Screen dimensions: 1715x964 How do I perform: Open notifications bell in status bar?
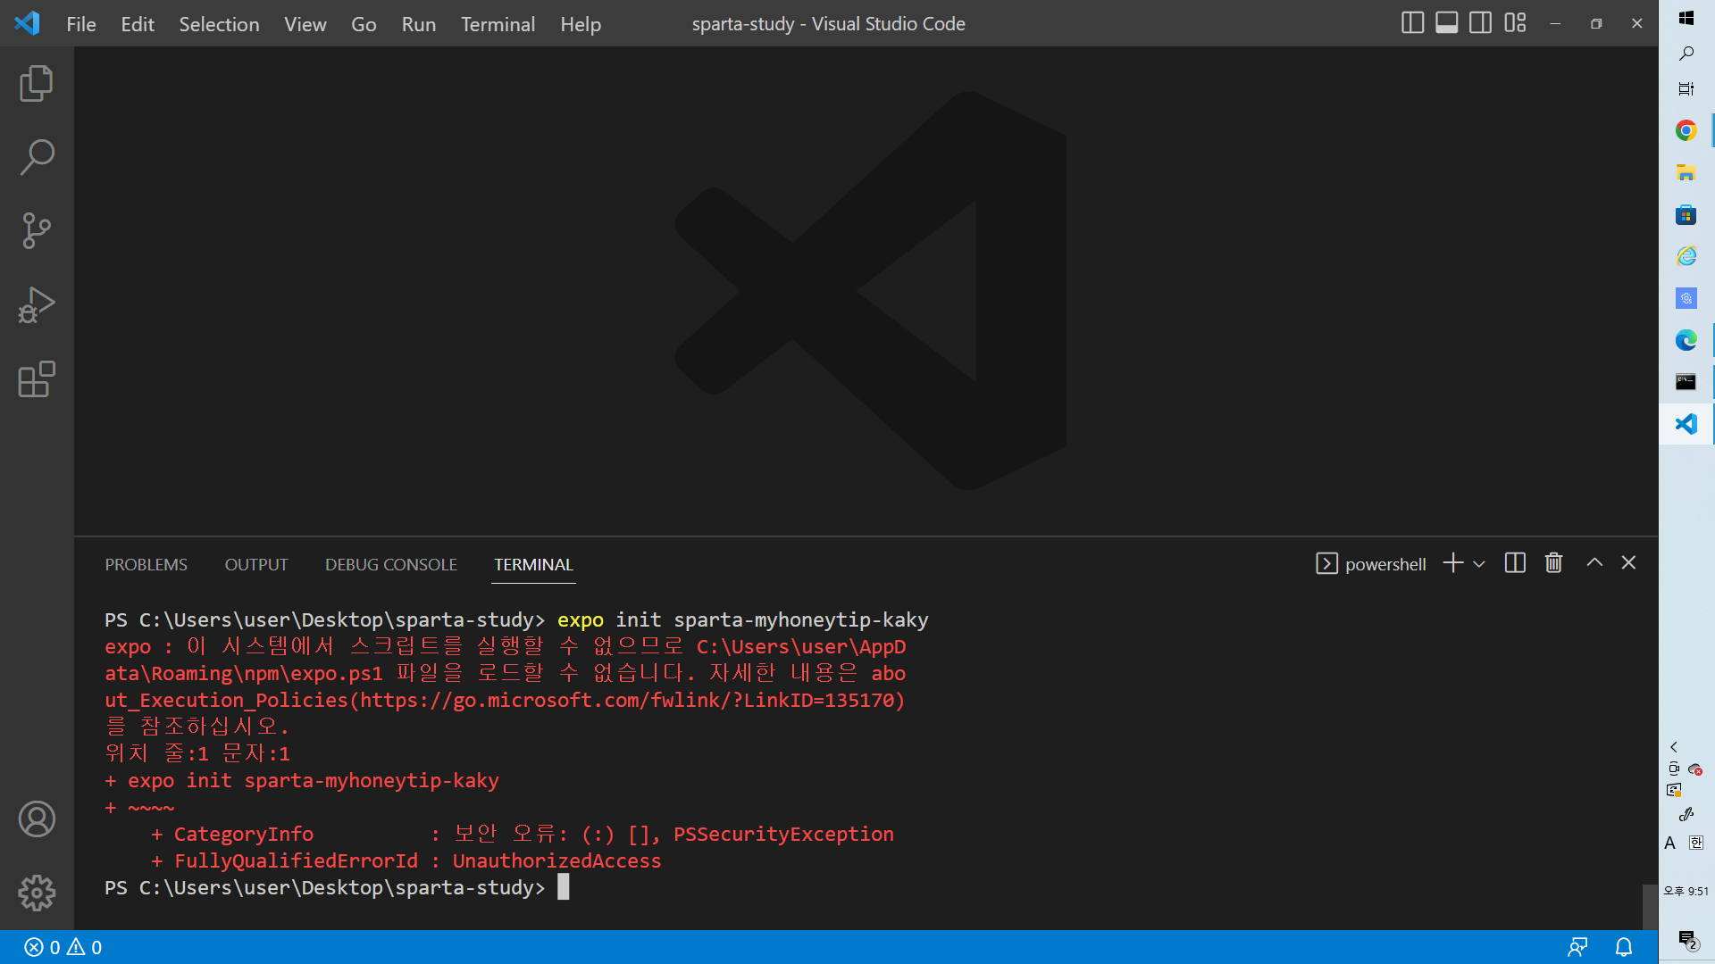(1624, 947)
